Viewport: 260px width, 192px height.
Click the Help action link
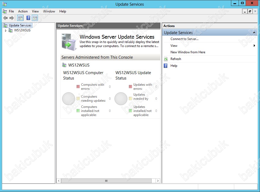click(174, 66)
